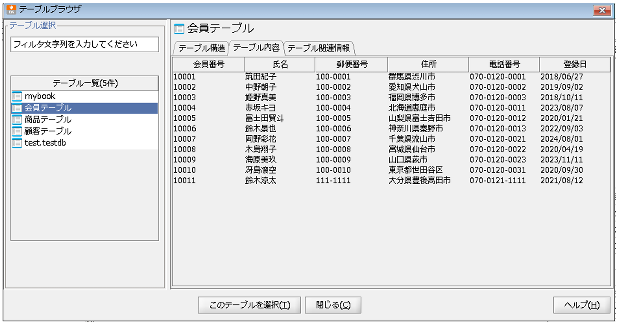Click the 閉じる button
The height and width of the screenshot is (324, 617).
pyautogui.click(x=333, y=305)
